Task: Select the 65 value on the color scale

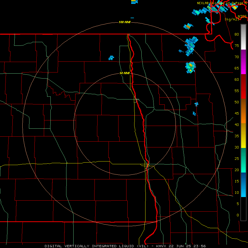Action: click(x=237, y=68)
